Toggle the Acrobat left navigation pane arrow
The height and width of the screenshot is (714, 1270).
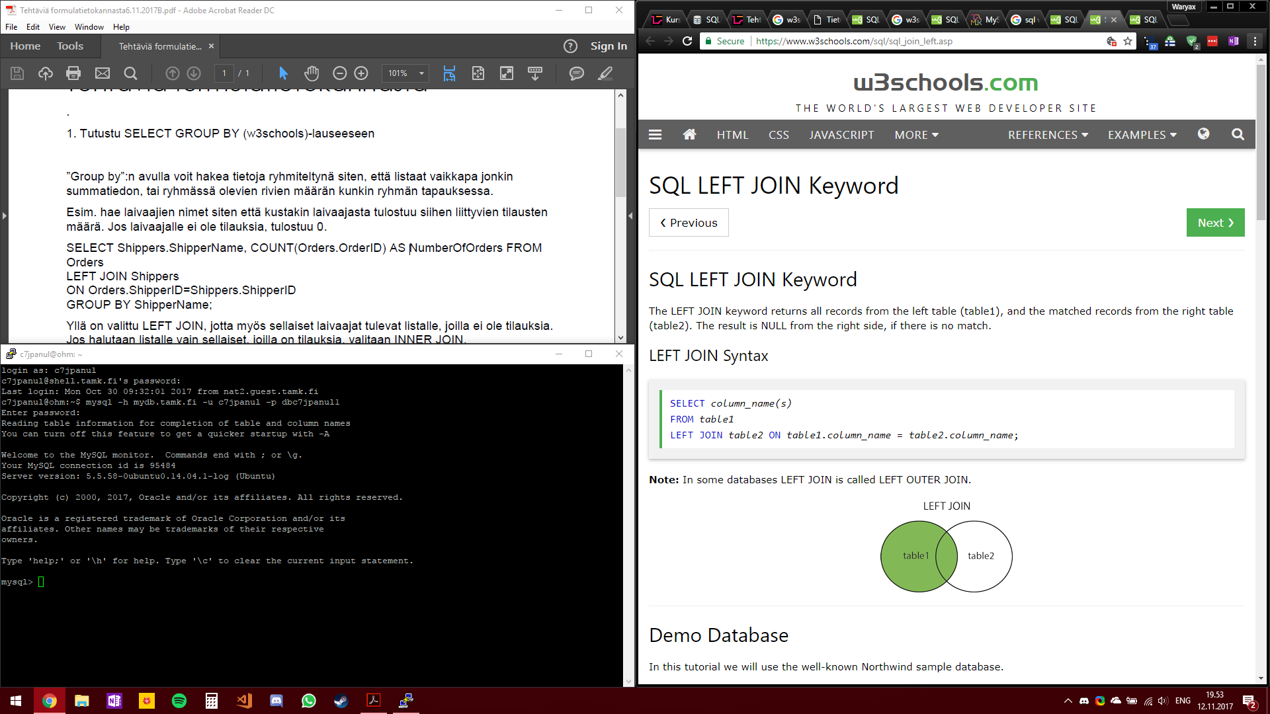(x=5, y=216)
